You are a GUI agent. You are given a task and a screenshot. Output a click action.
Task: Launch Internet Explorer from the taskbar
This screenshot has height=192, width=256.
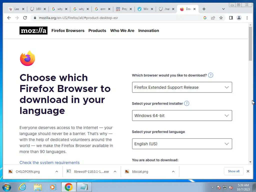pos(22,187)
